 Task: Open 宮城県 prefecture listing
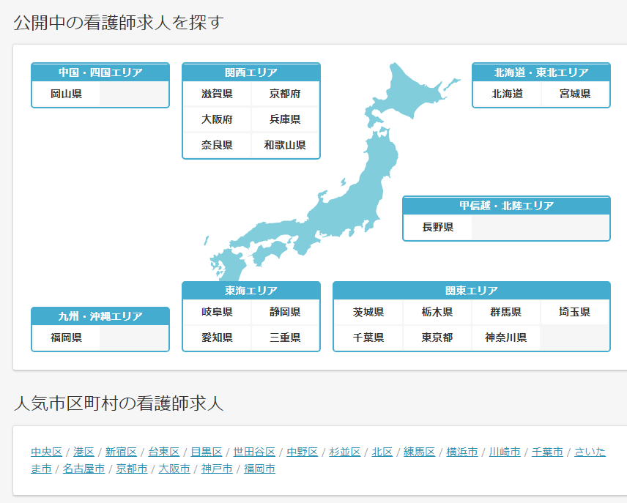pyautogui.click(x=575, y=94)
